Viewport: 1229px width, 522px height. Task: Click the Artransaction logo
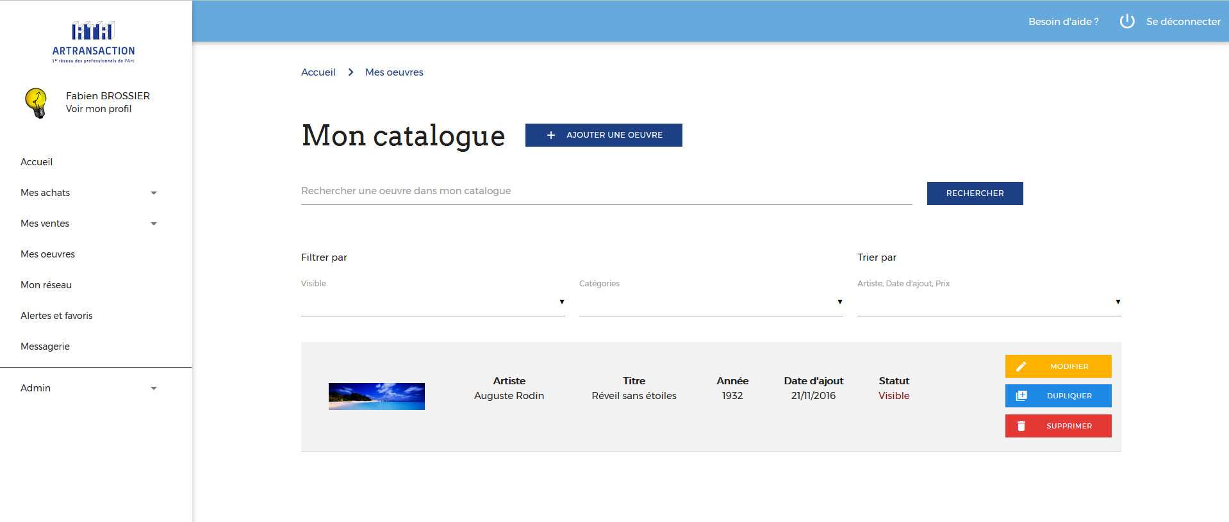coord(94,42)
